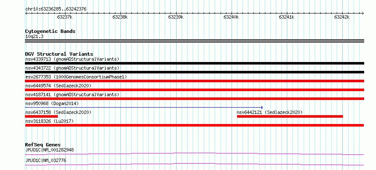Screen dimensions: 376x170
Task: Select the red bar under nsv3118326
Action: click(x=194, y=125)
